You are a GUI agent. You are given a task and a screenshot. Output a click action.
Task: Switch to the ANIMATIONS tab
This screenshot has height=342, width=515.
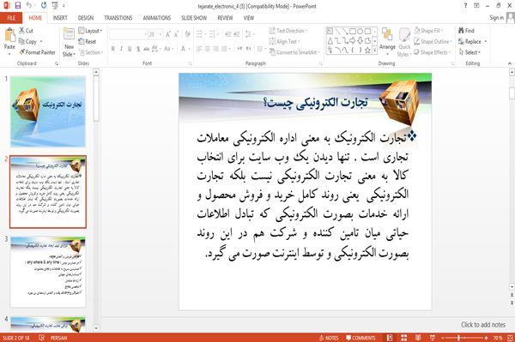tap(157, 18)
